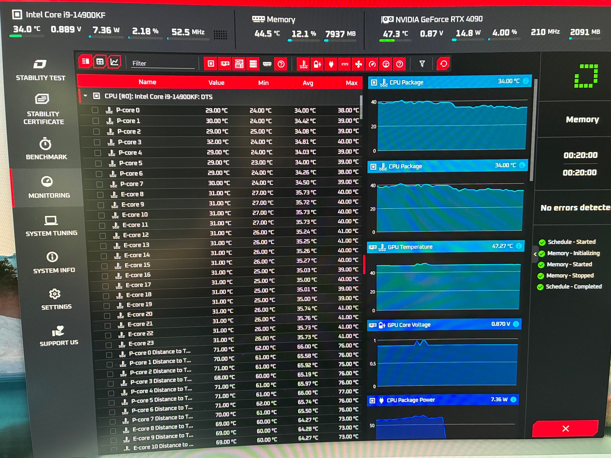Check the P-core 3 checkbox
Screen dimensions: 611x458
pos(97,142)
